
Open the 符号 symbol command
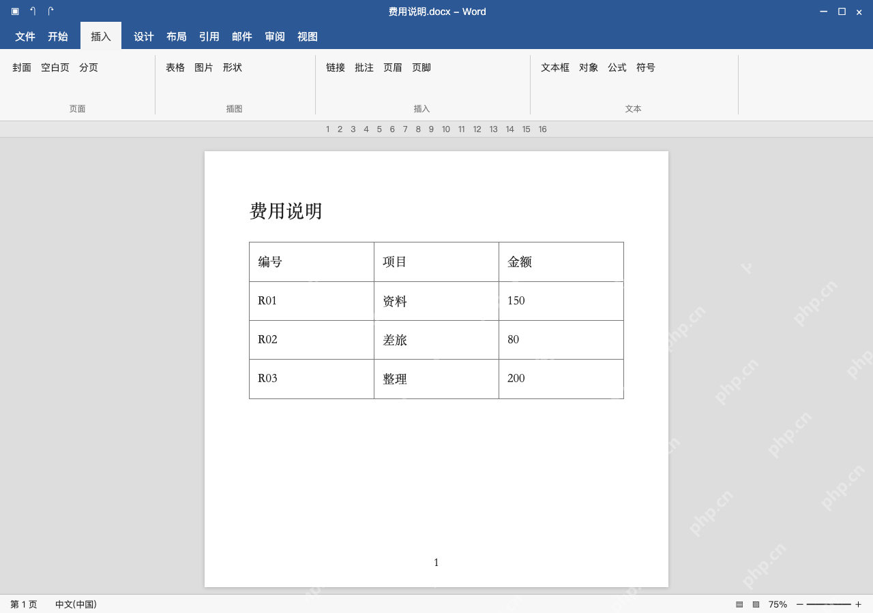(x=646, y=67)
